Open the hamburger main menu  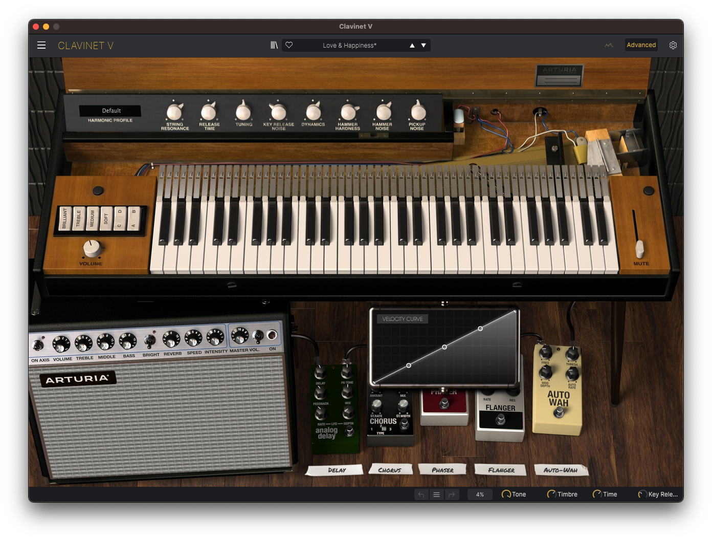(41, 45)
